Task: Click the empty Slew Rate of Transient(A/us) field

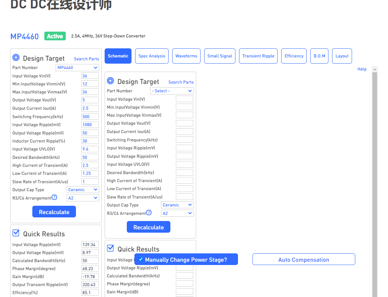Action: point(185,197)
